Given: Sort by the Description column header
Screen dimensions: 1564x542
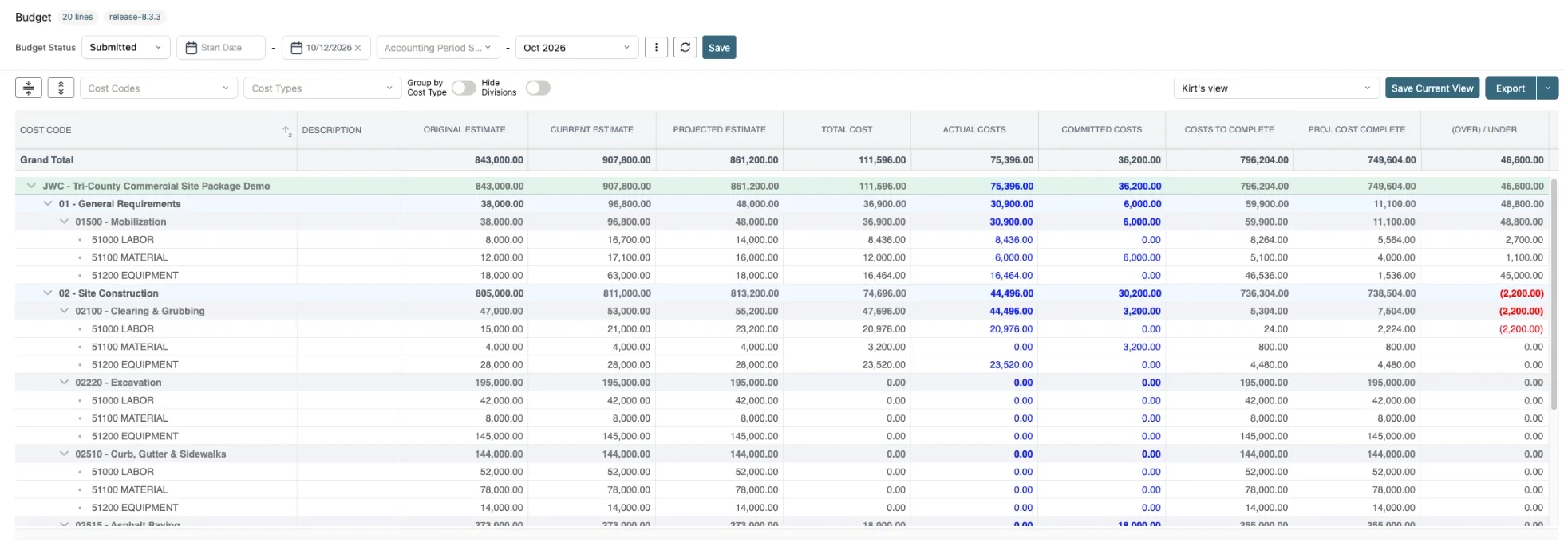Looking at the screenshot, I should [x=332, y=130].
